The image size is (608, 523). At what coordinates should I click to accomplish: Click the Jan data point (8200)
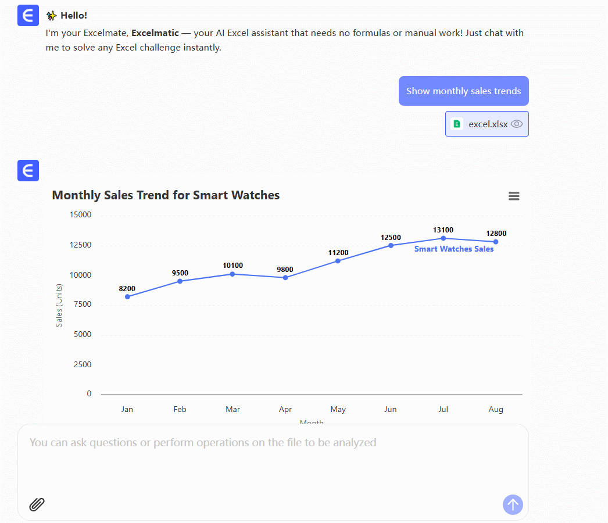click(127, 296)
